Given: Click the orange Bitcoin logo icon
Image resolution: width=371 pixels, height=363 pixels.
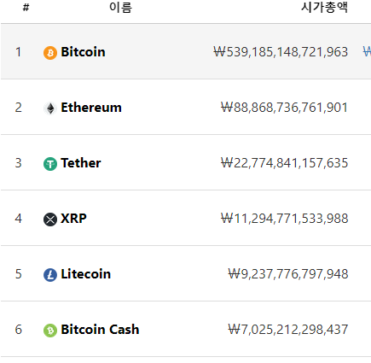Looking at the screenshot, I should (x=50, y=53).
